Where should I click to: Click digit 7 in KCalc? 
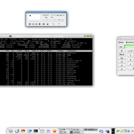pos(130,55)
